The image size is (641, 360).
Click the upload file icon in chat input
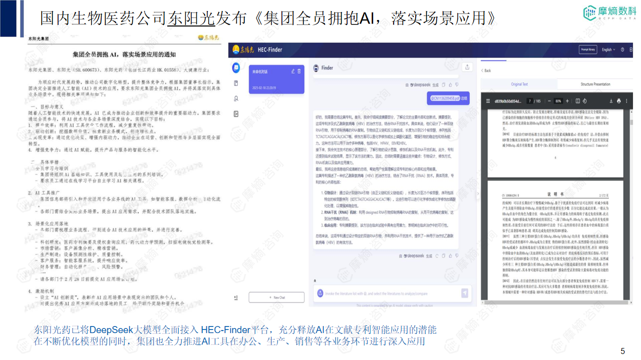320,293
